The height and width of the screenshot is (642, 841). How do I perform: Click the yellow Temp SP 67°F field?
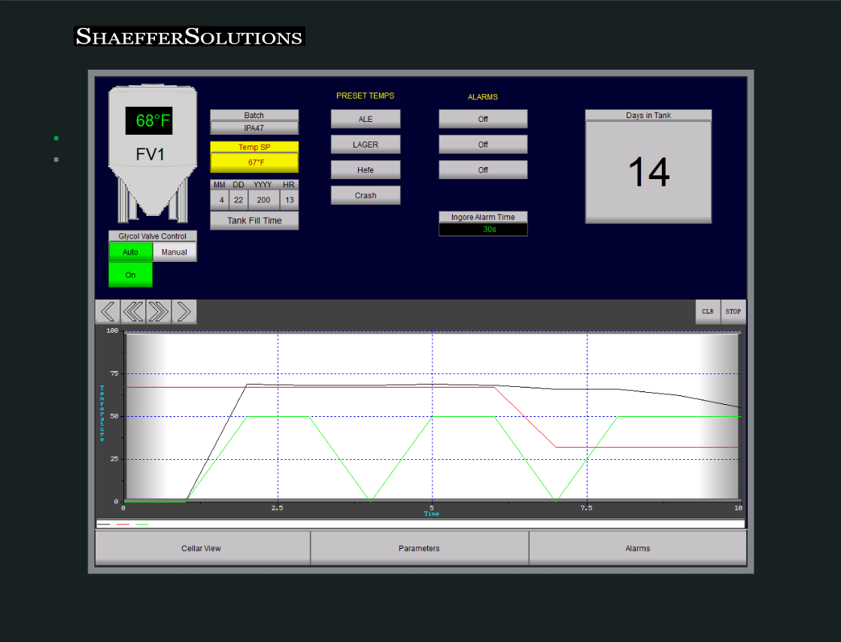pyautogui.click(x=254, y=155)
